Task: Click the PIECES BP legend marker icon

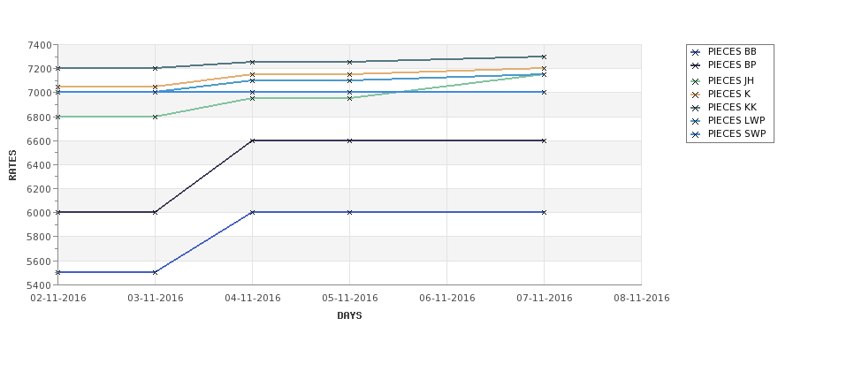Action: click(x=696, y=66)
